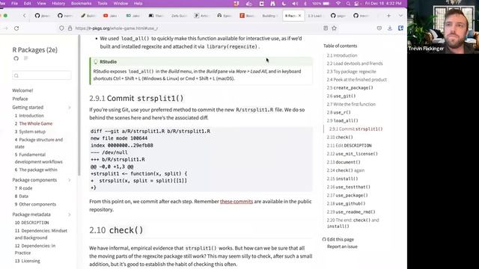Go to chapter 1 Introduction in sidebar
The height and width of the screenshot is (269, 479).
coord(29,116)
